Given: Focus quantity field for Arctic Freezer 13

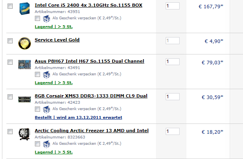Looking at the screenshot, I should 173,131.
